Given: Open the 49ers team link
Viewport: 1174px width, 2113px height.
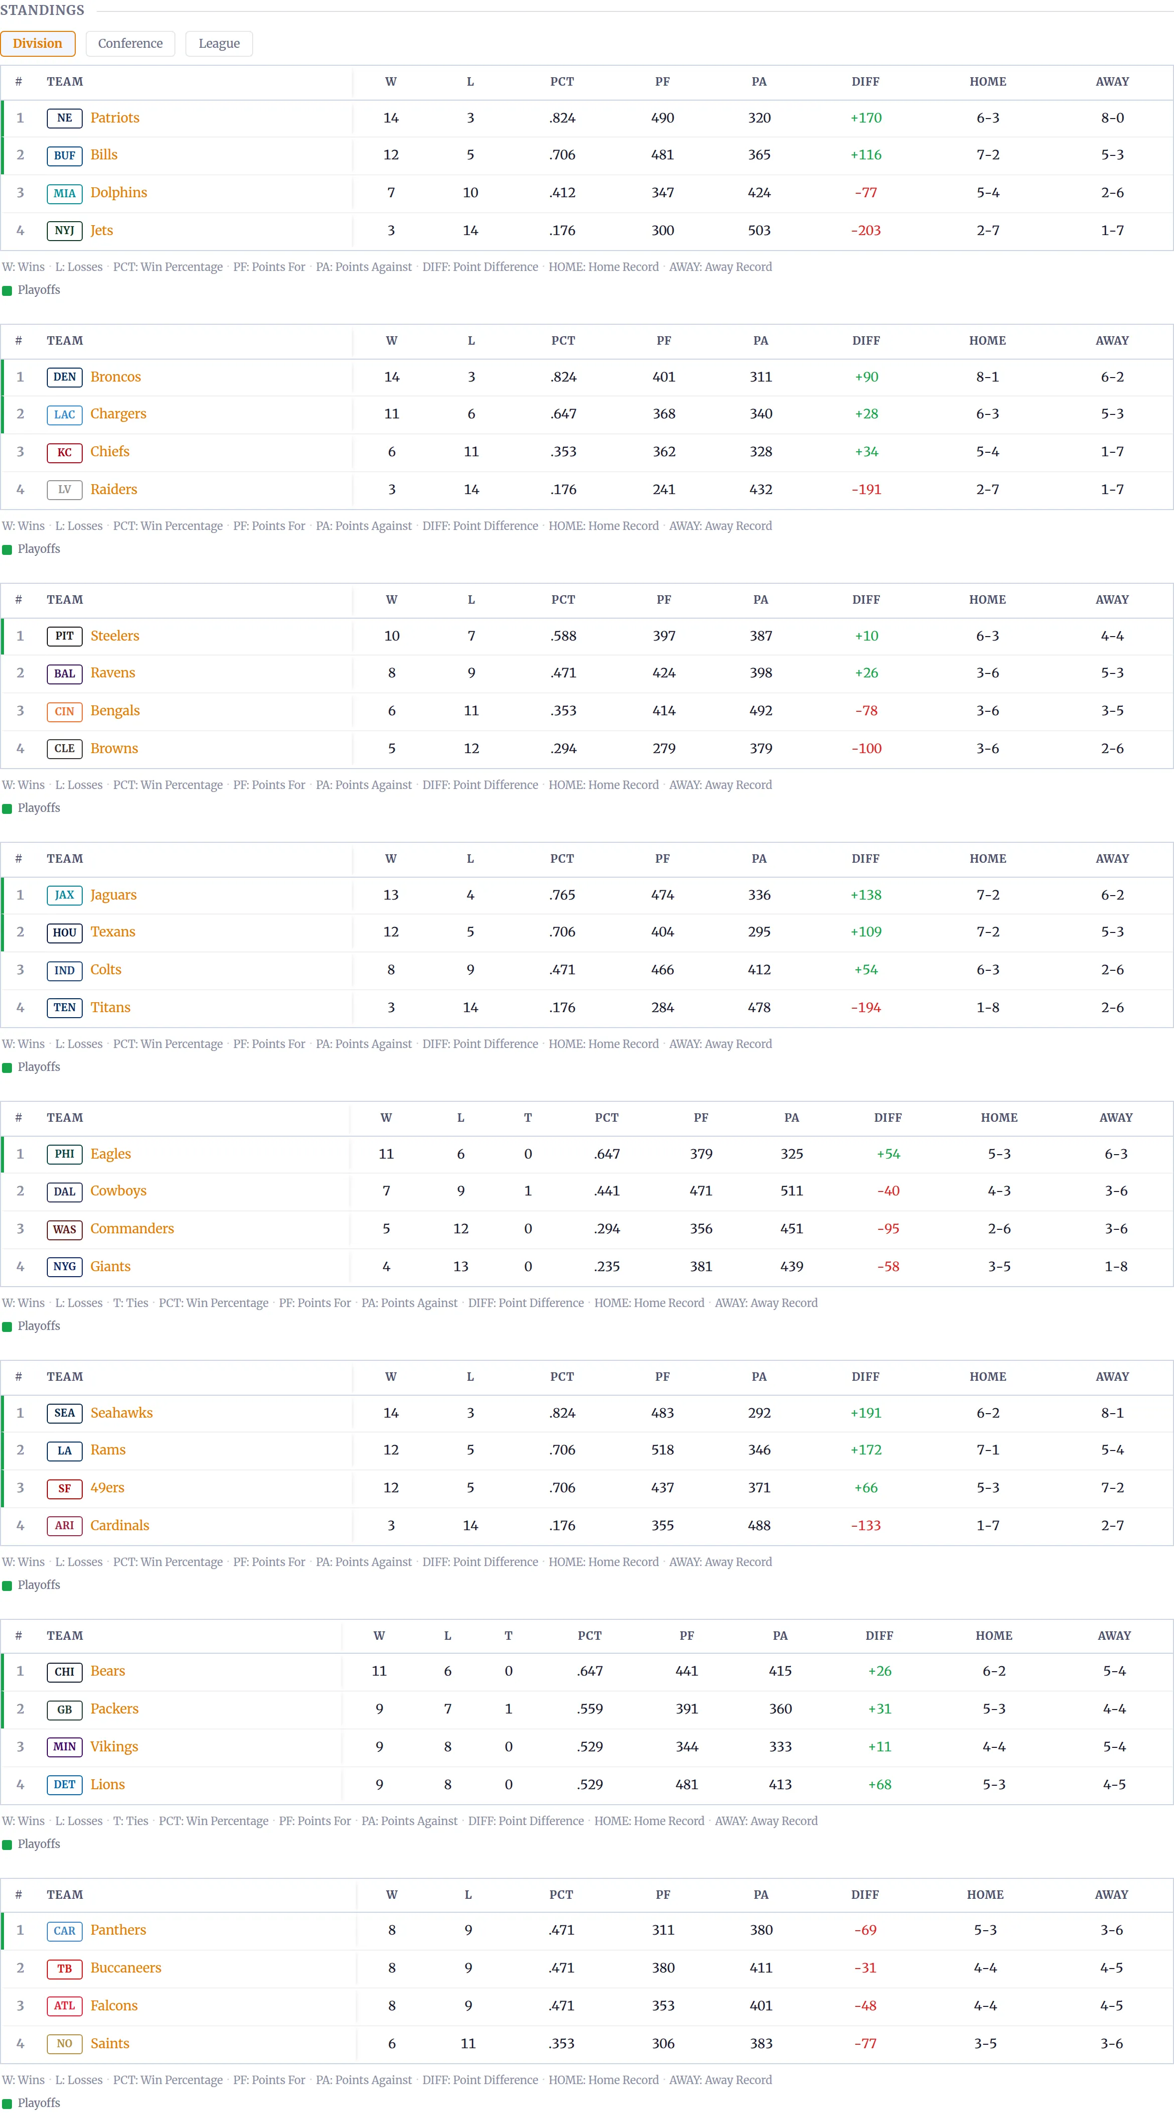Looking at the screenshot, I should (108, 1488).
